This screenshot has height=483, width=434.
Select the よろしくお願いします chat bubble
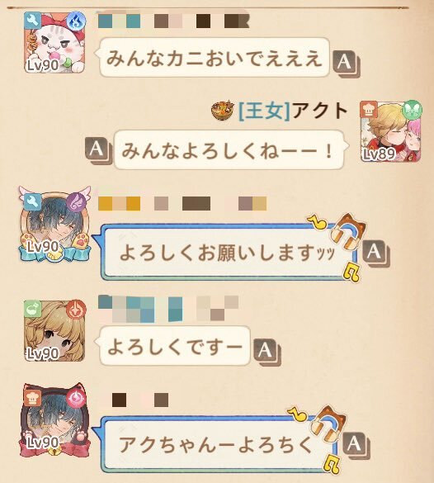point(228,253)
